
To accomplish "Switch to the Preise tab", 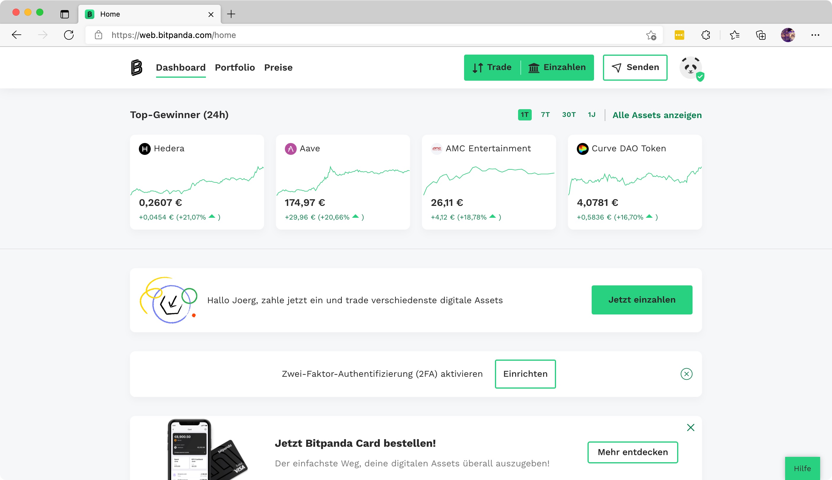I will 278,67.
